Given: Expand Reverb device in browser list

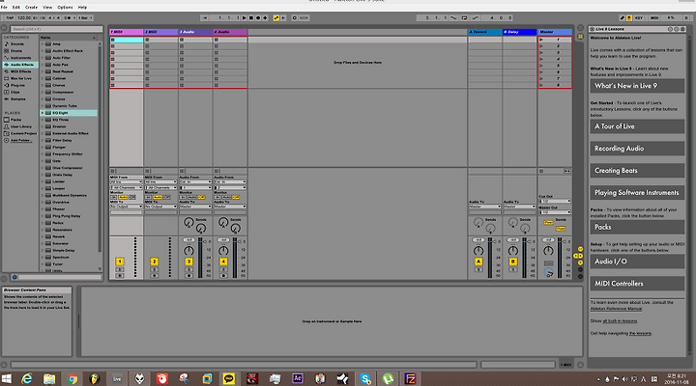Looking at the screenshot, I should click(x=43, y=236).
